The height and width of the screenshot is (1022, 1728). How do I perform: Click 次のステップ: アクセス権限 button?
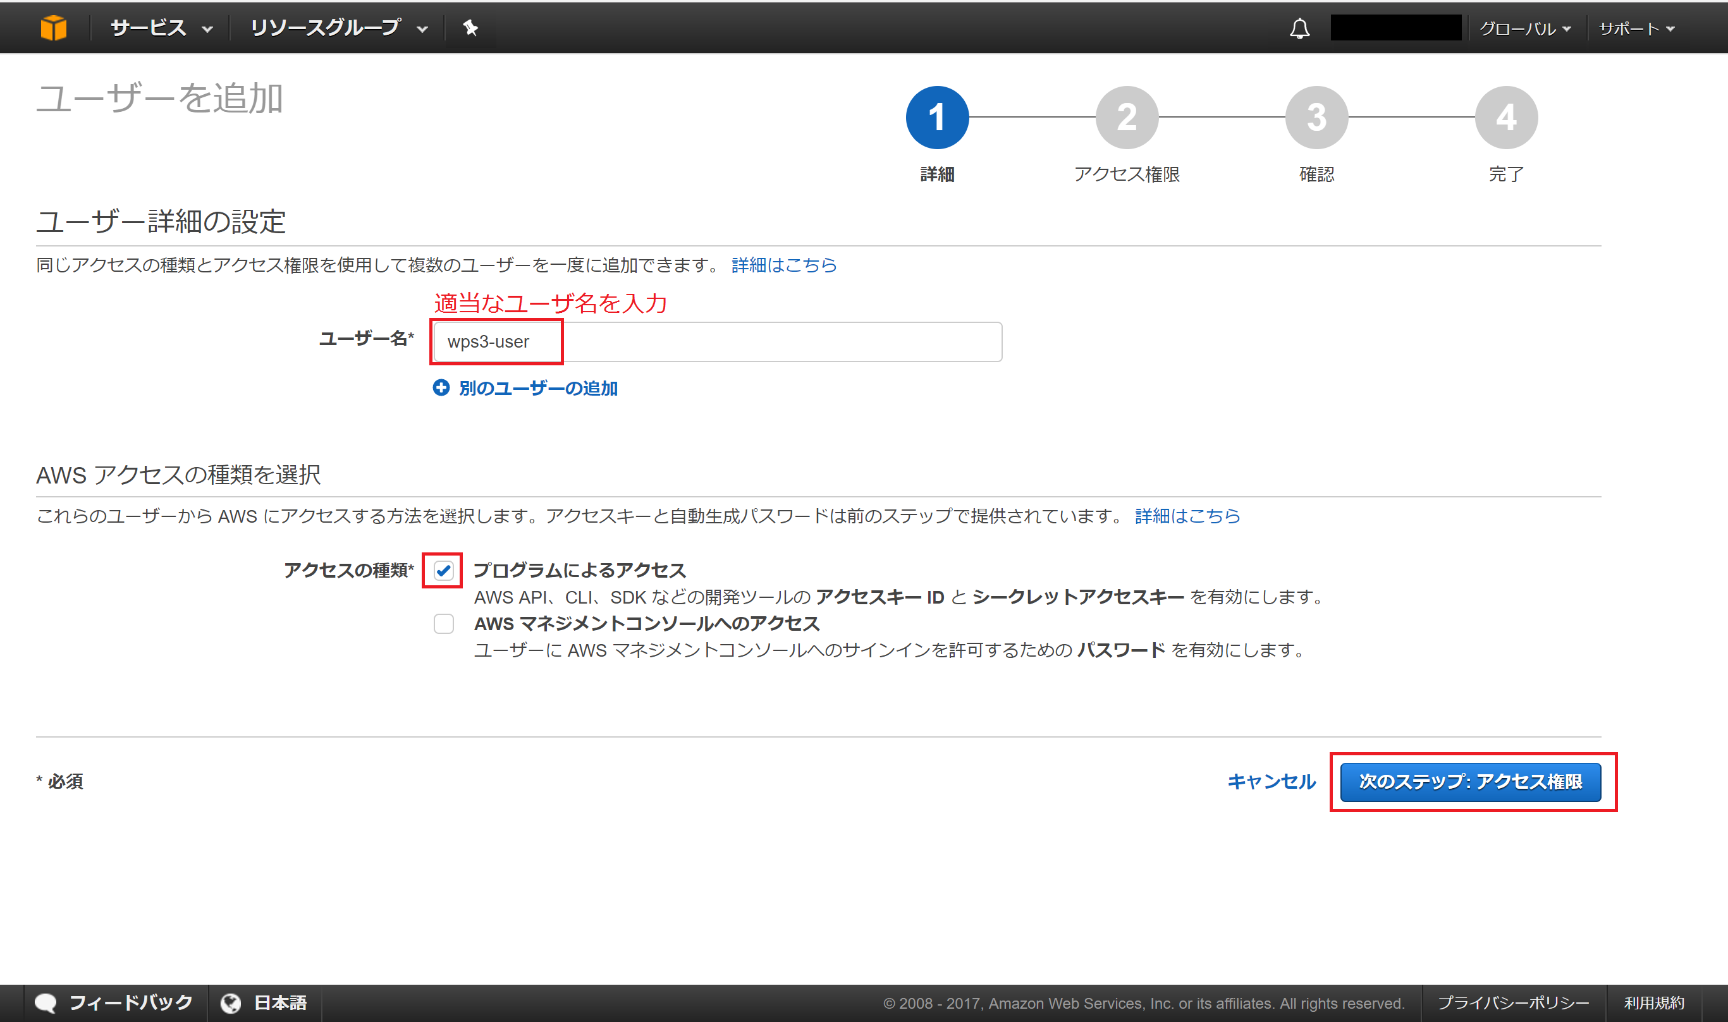1471,782
